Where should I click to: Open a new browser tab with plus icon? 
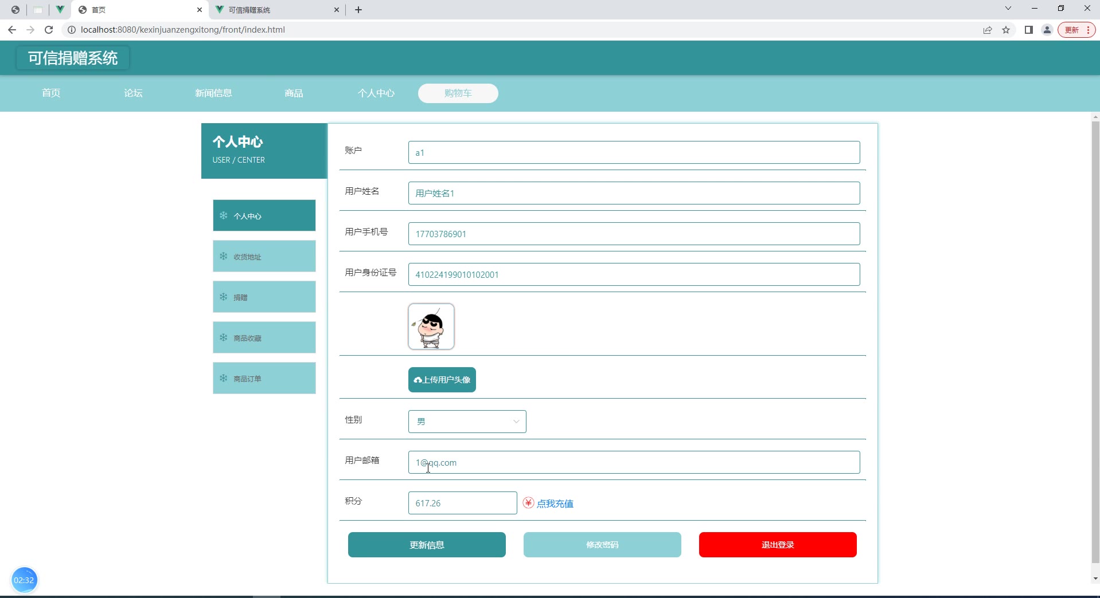358,10
